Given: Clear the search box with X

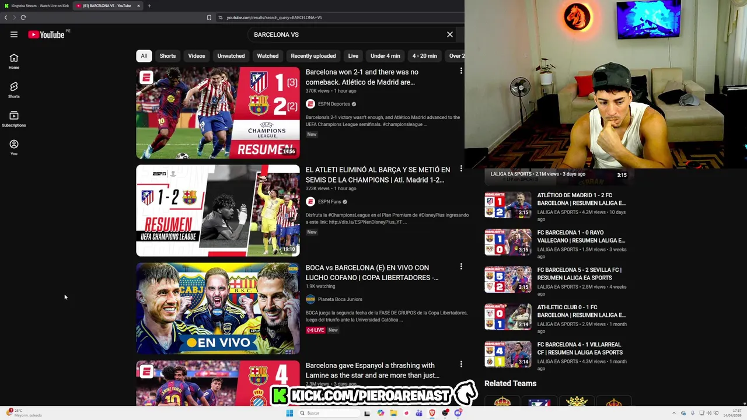Looking at the screenshot, I should click(450, 34).
